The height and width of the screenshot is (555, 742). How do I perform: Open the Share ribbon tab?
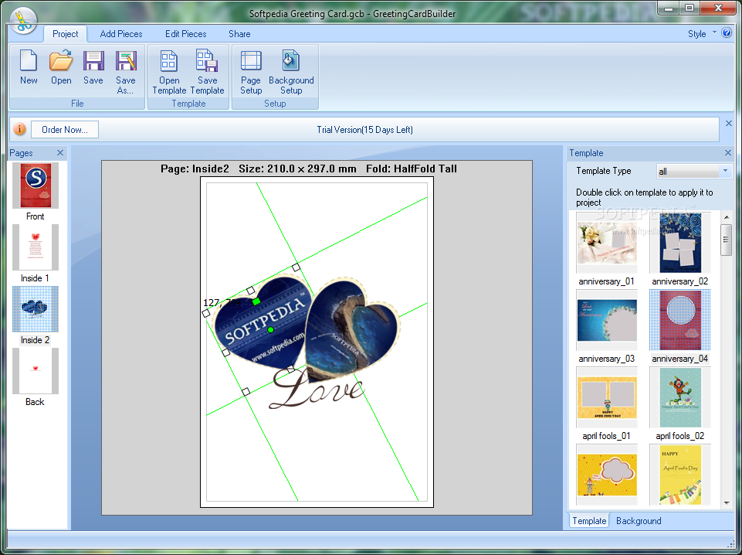pyautogui.click(x=239, y=33)
